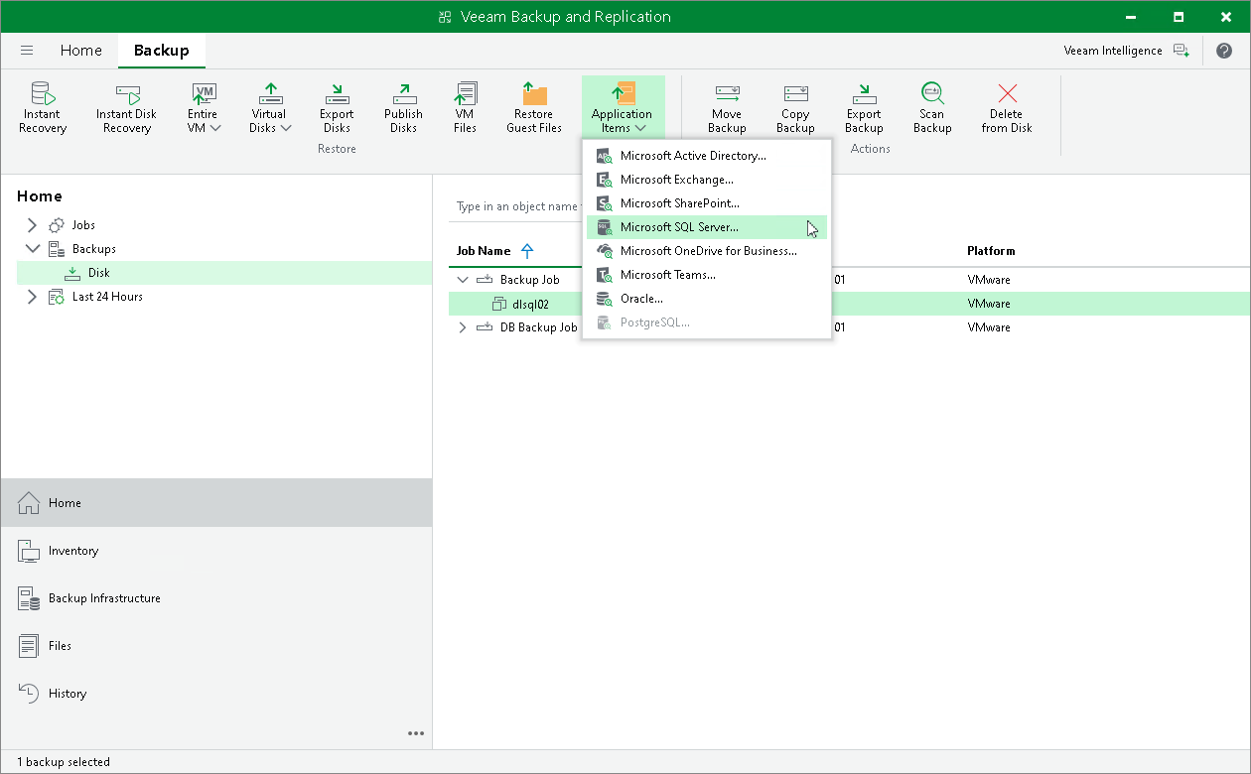
Task: Open the help question mark icon
Action: (x=1224, y=51)
